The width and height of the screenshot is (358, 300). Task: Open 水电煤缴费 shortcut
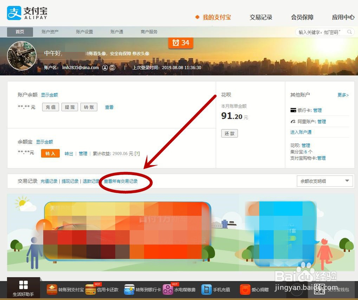[179, 290]
